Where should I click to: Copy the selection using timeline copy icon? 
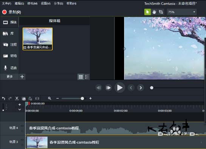tap(24, 98)
